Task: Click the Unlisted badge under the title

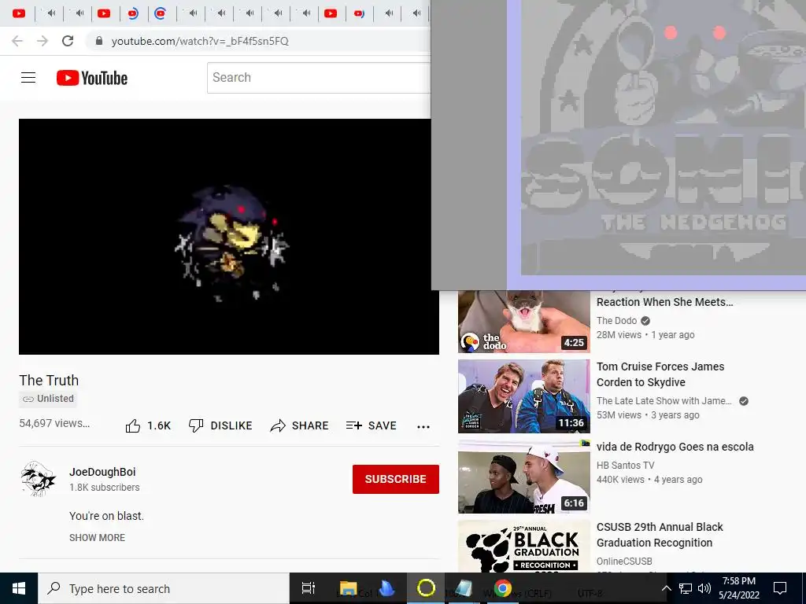Action: click(x=48, y=399)
